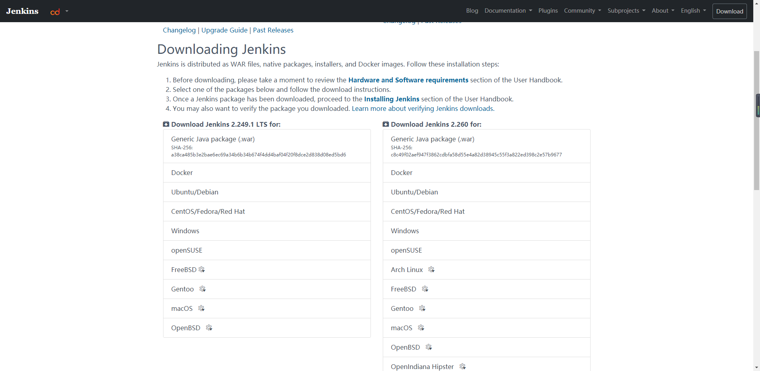Viewport: 760px width, 371px height.
Task: Choose Ubuntu/Debian under Jenkins 2.260
Action: (x=486, y=192)
